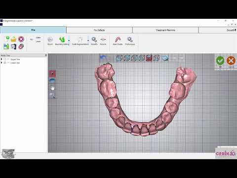Click the bright red X close icon
237x178 pixels.
21,39
